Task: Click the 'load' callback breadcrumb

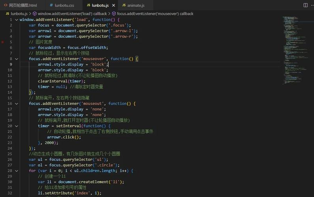Action: 72,13
